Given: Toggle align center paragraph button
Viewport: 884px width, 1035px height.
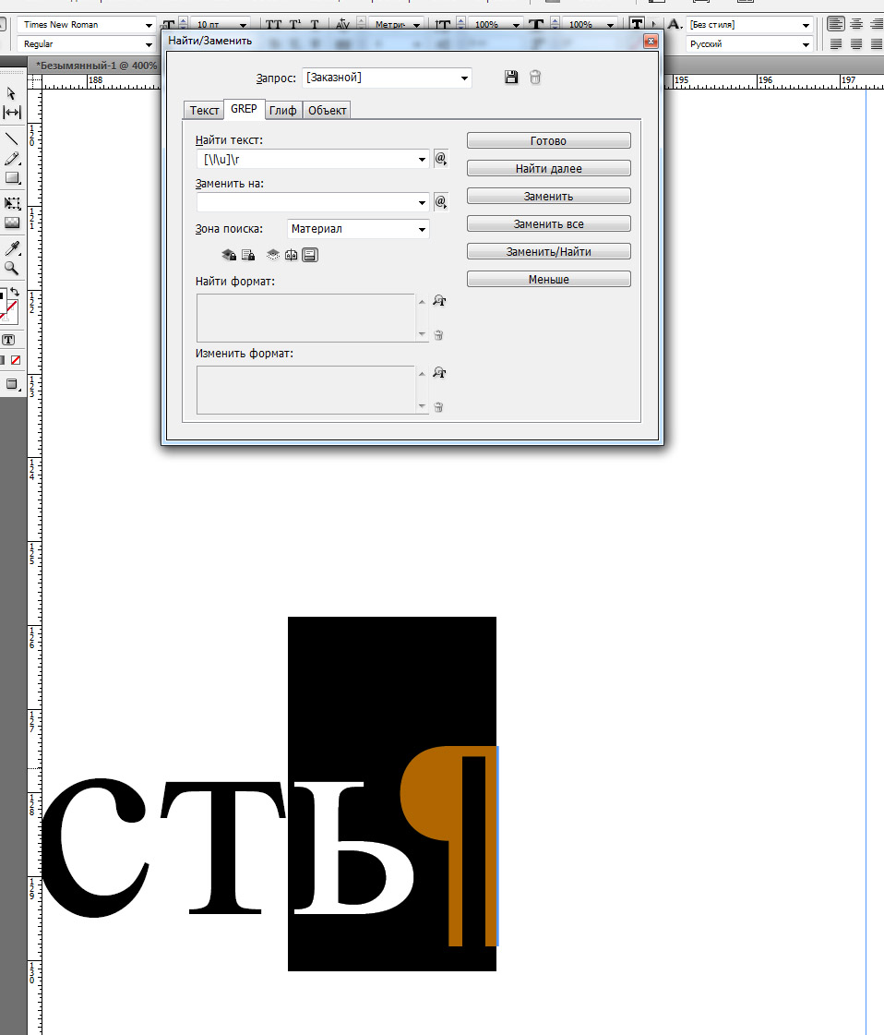Looking at the screenshot, I should (x=856, y=24).
